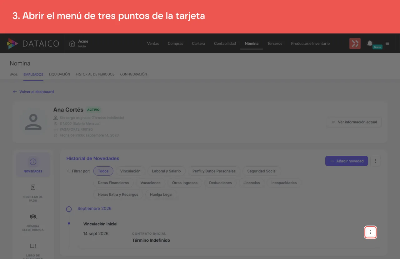Filter by Laboral y Salario

(x=166, y=171)
